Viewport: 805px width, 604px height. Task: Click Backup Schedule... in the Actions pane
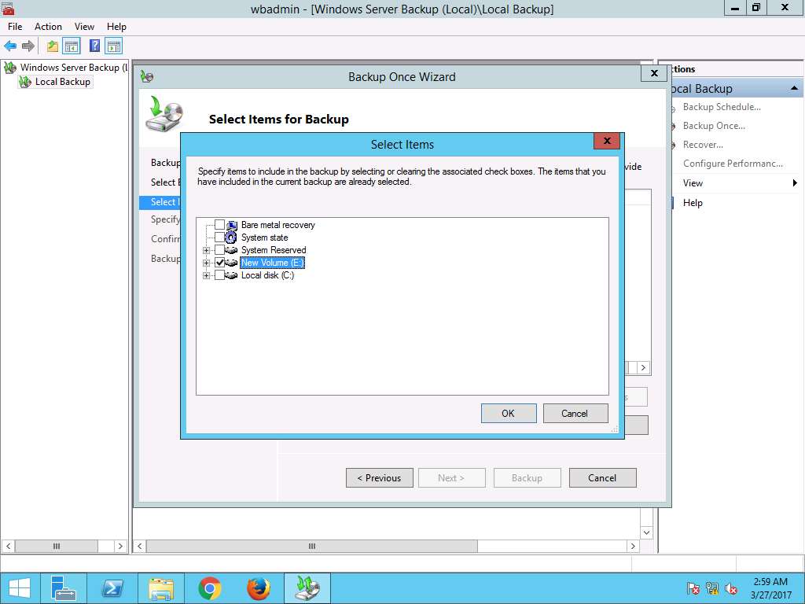[722, 107]
